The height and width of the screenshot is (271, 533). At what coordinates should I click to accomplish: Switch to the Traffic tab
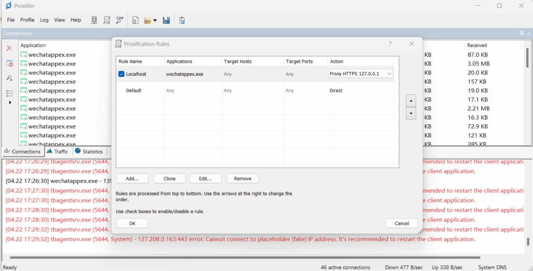click(57, 151)
